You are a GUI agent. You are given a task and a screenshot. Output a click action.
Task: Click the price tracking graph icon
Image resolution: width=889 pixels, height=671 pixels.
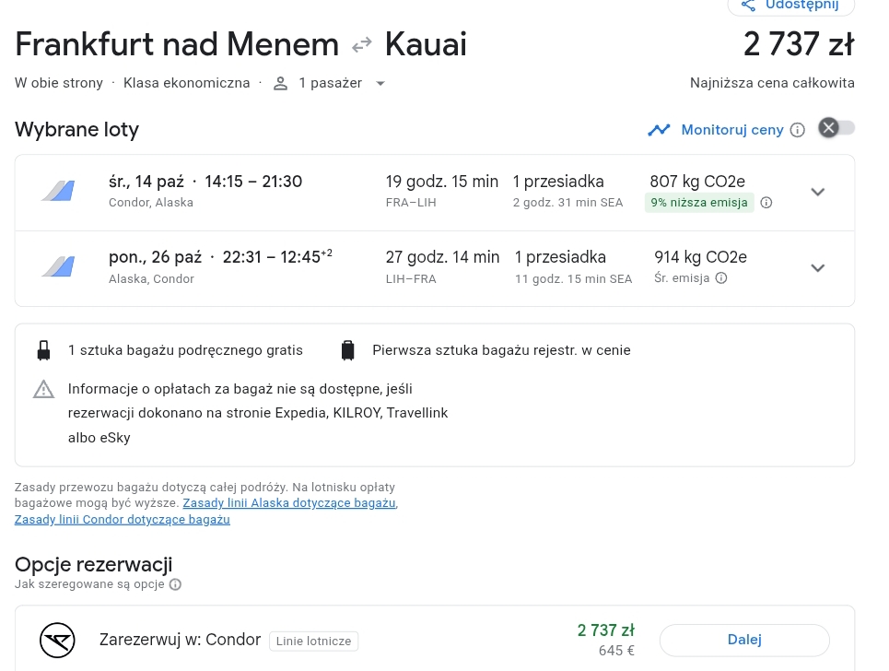tap(659, 130)
